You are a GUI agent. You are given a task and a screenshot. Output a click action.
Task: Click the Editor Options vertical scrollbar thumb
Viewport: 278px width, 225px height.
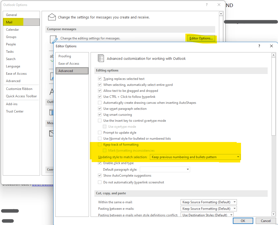274,96
